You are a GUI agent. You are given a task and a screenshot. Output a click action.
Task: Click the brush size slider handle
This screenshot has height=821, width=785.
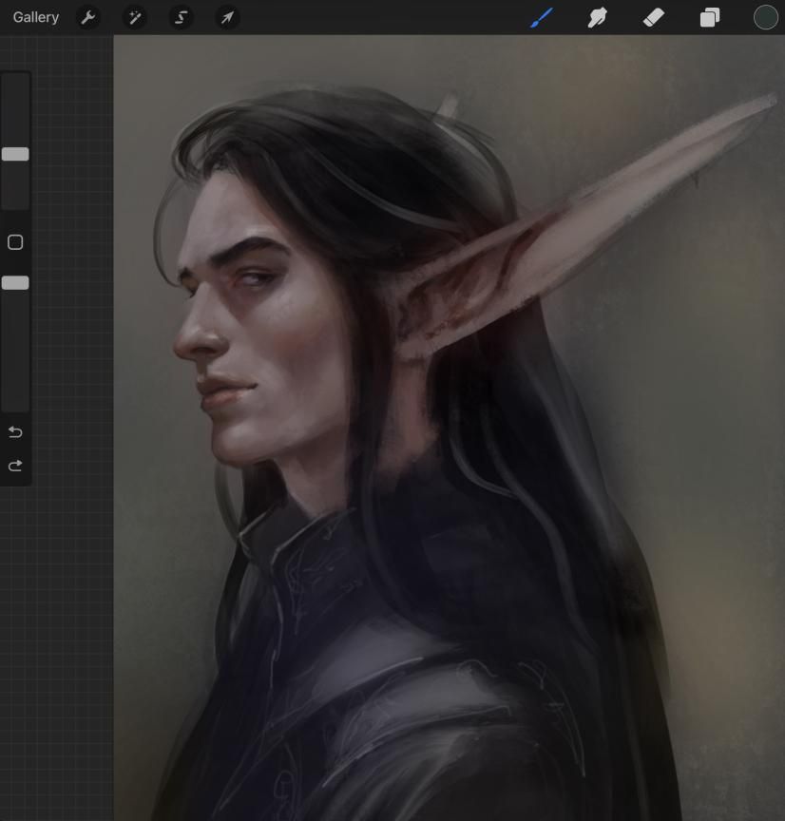pos(15,154)
